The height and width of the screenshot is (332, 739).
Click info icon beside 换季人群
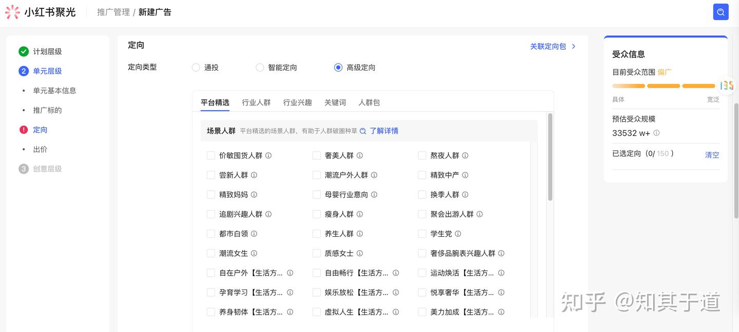pos(465,194)
